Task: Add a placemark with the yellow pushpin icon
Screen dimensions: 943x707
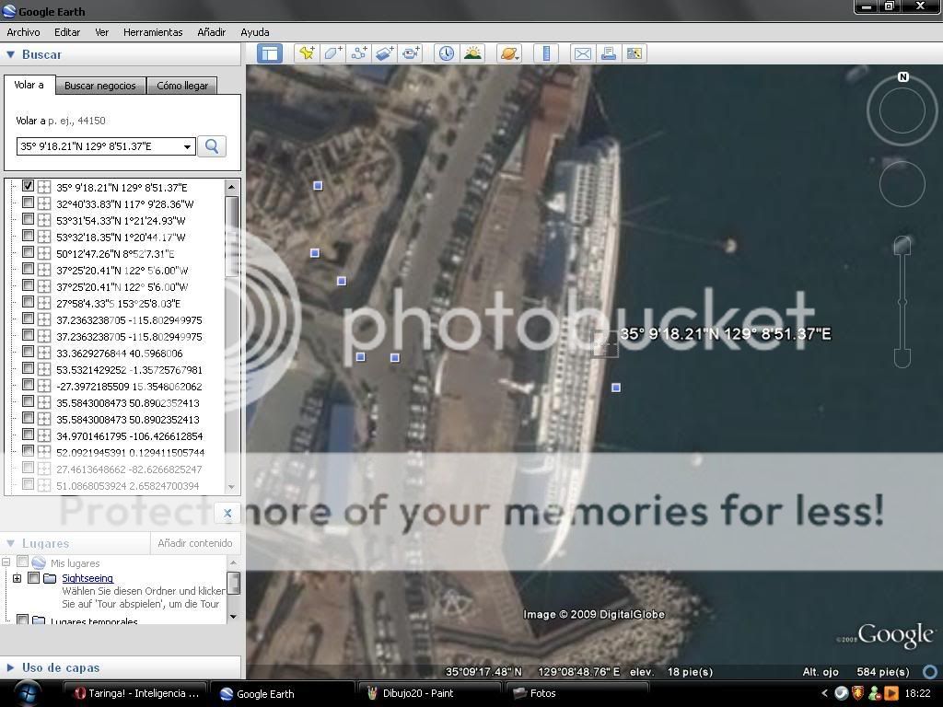Action: tap(307, 53)
